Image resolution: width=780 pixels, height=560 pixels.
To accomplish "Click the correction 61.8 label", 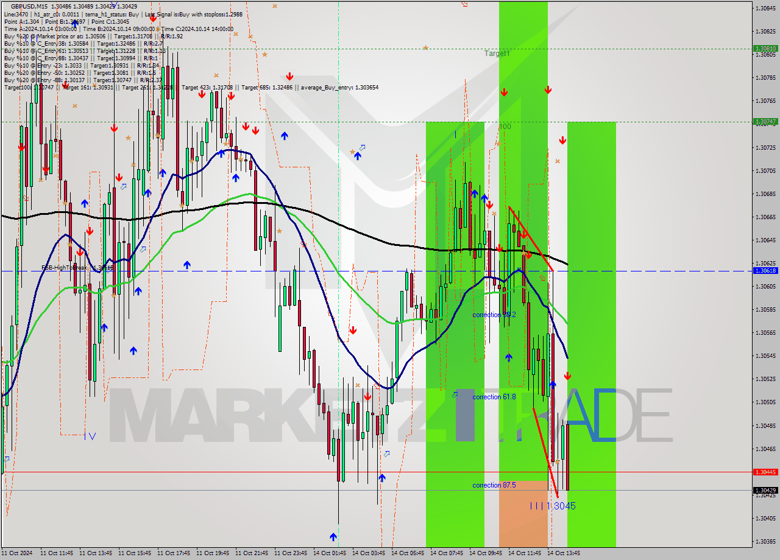I will (x=494, y=397).
